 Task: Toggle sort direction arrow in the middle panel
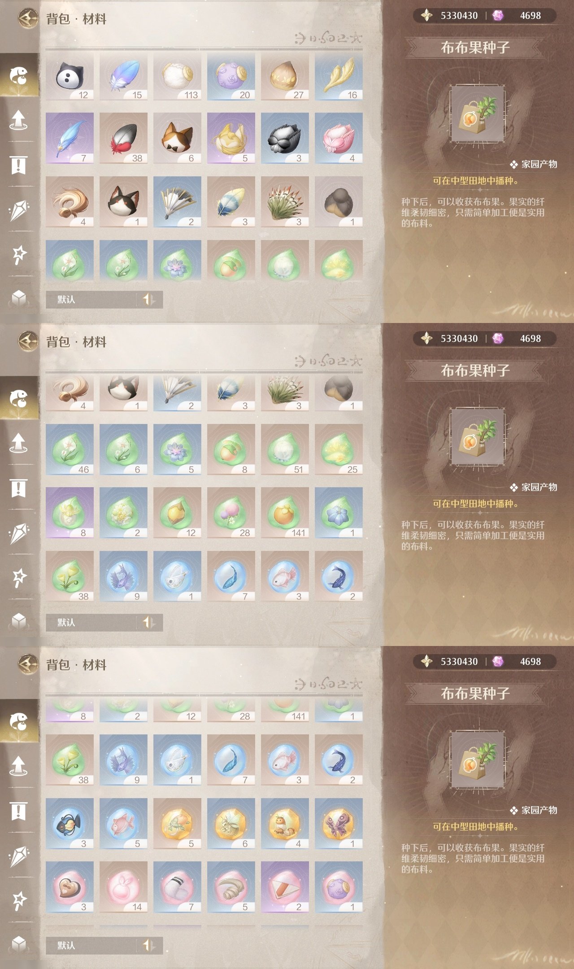coord(149,622)
